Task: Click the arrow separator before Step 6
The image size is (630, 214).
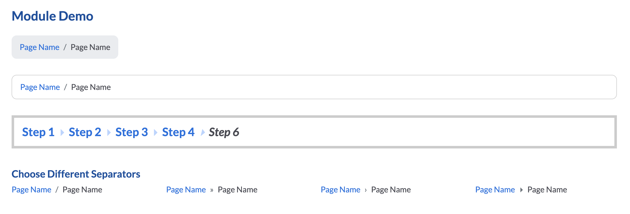Action: [x=202, y=132]
